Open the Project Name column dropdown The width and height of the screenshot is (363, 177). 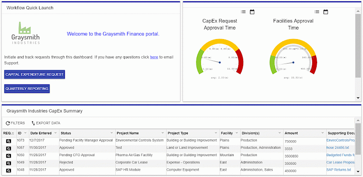tap(162, 133)
